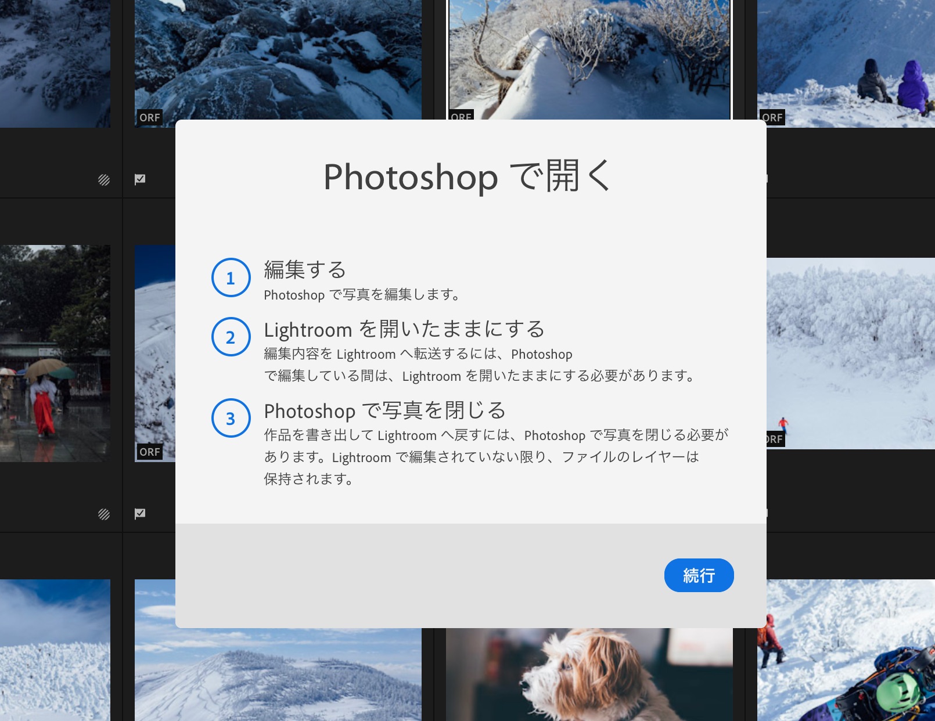The image size is (935, 721).
Task: Select the photo of two people sitting in snow
Action: click(x=846, y=64)
